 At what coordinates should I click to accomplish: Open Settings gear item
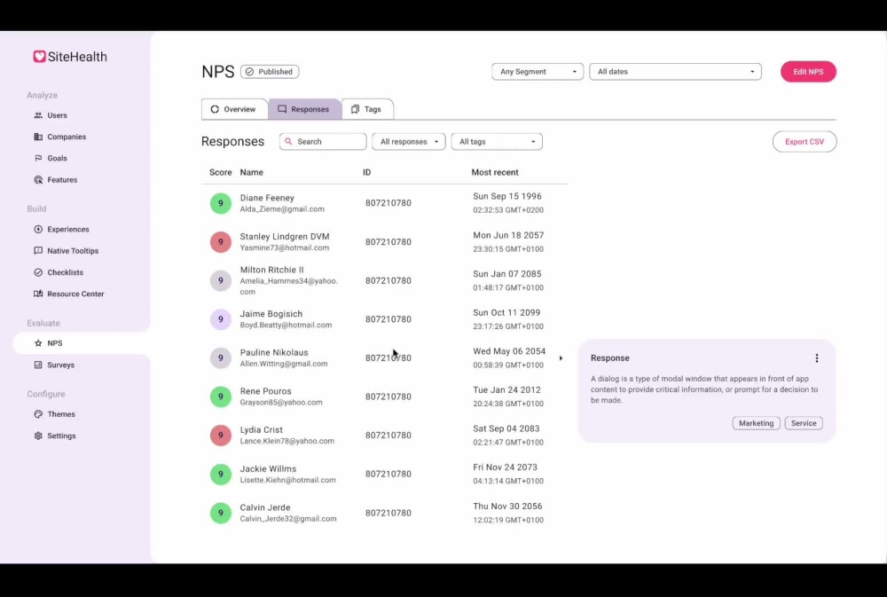coord(55,436)
